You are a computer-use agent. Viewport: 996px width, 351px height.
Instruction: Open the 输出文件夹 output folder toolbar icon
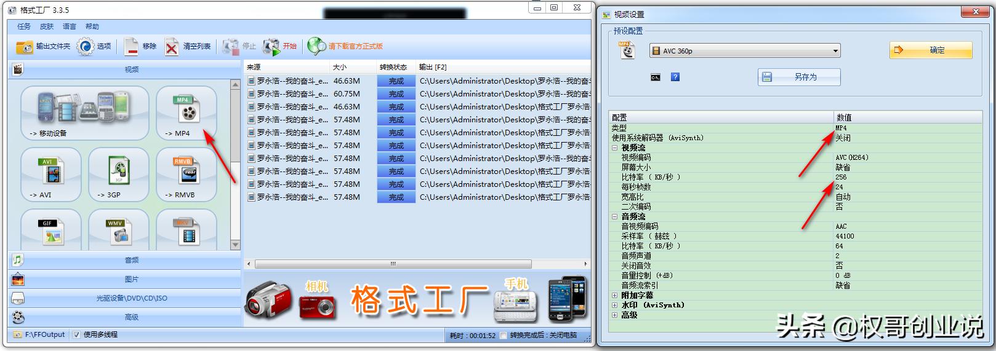tap(25, 47)
